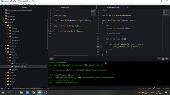Open the notification center icon
The image size is (170, 95).
click(166, 93)
